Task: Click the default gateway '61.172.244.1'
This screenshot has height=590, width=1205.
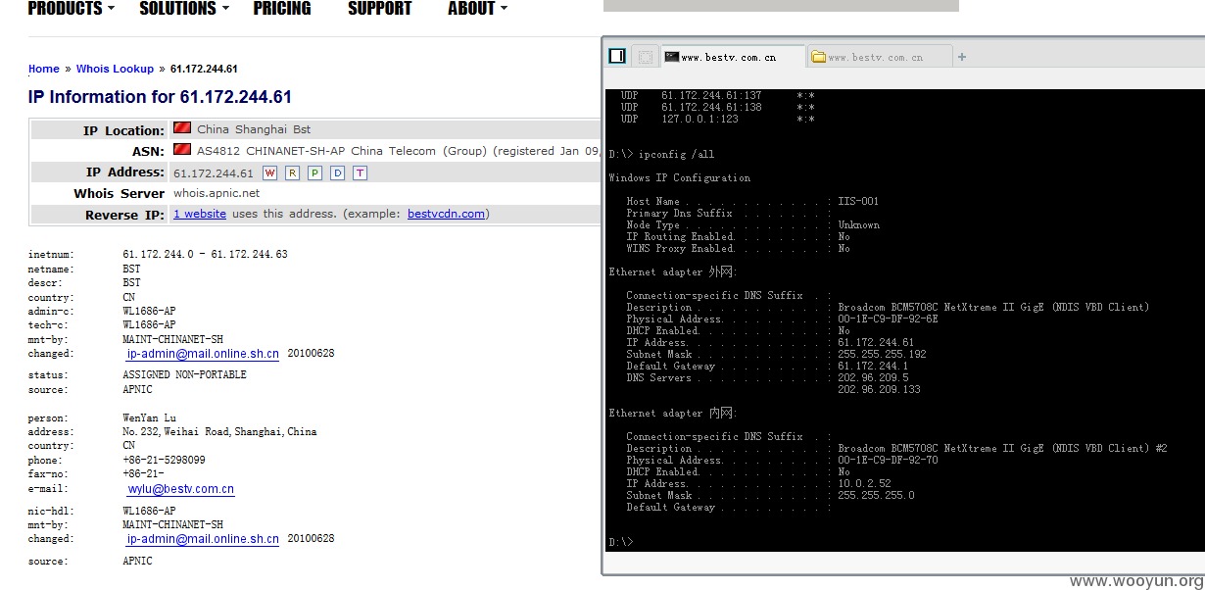Action: pos(873,367)
